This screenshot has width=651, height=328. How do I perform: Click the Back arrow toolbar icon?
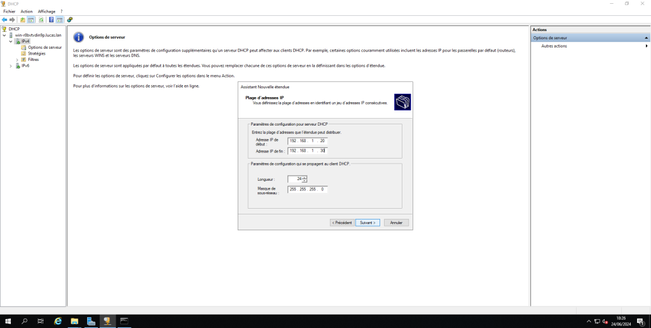pyautogui.click(x=4, y=20)
